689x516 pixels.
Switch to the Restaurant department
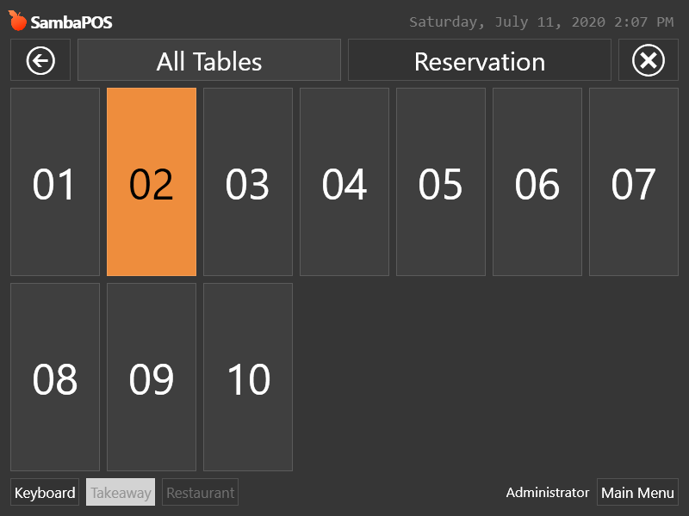tap(201, 492)
